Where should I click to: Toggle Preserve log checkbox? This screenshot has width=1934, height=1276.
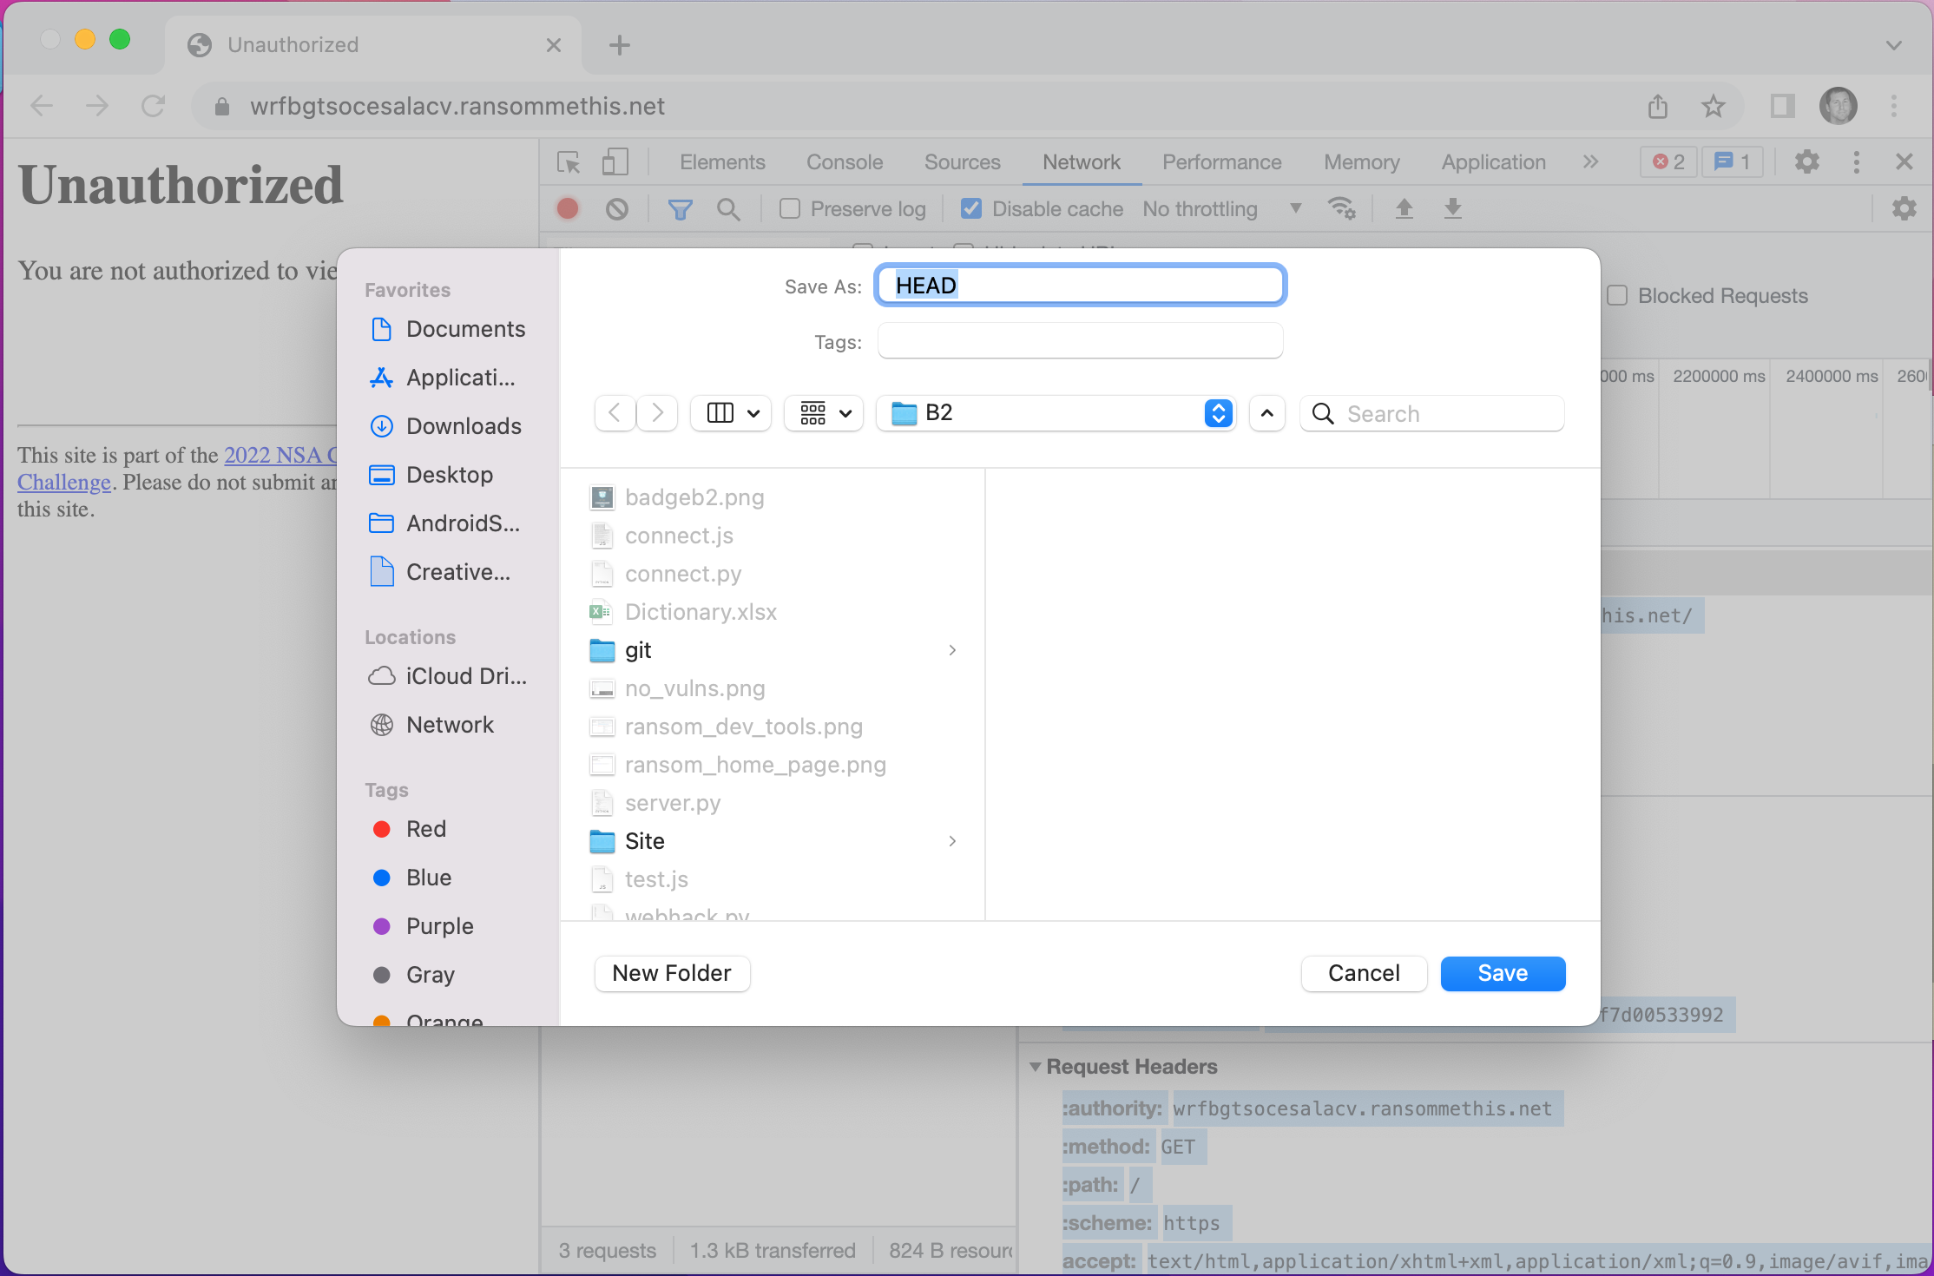click(787, 209)
